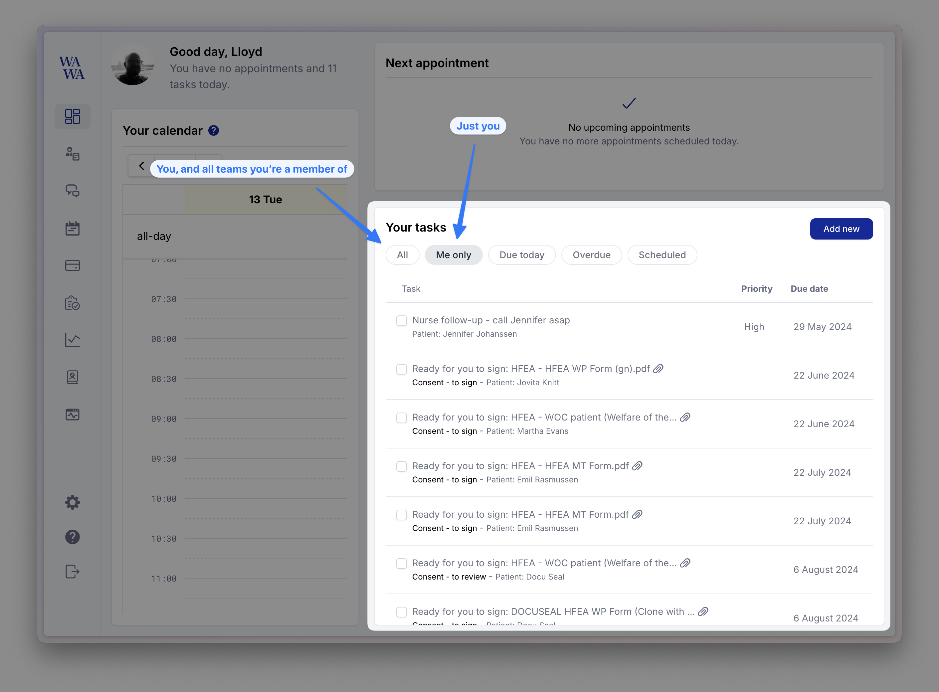Image resolution: width=939 pixels, height=692 pixels.
Task: Check the HFEA WP Form Jovita Knitt task
Action: point(402,368)
